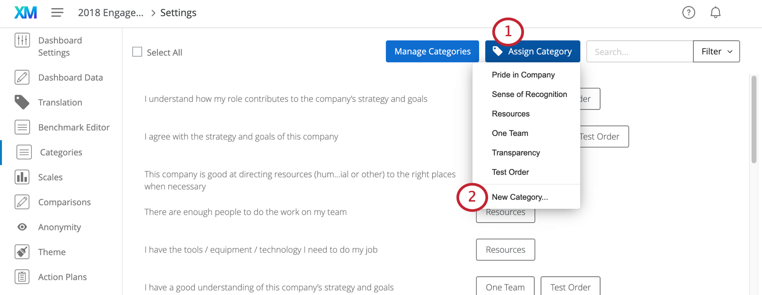Select Pride in Company from dropdown
The width and height of the screenshot is (762, 295).
click(x=523, y=75)
